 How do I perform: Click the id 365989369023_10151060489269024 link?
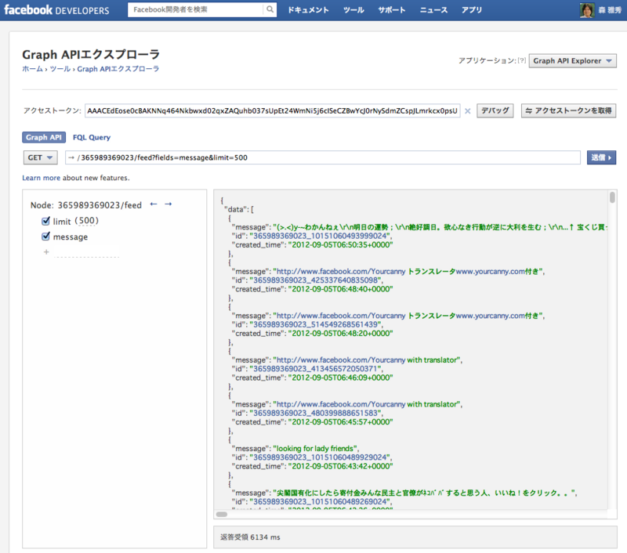click(321, 502)
